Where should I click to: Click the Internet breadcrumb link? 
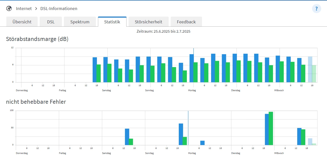pyautogui.click(x=24, y=9)
